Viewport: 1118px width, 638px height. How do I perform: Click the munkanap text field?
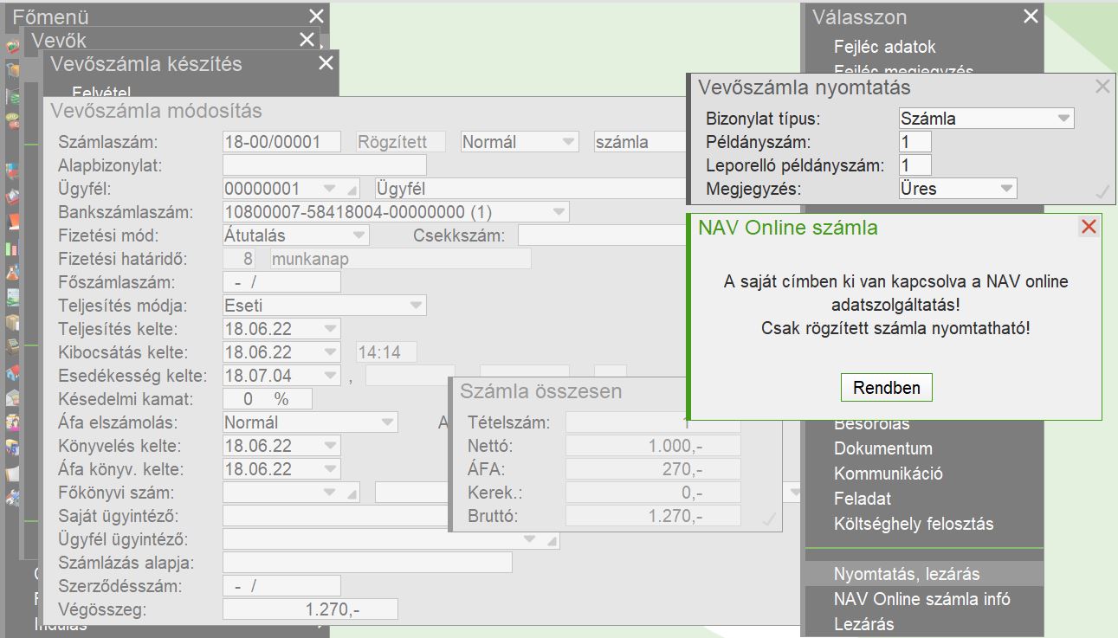401,259
